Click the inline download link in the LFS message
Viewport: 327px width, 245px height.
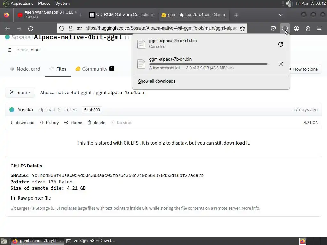pyautogui.click(x=234, y=143)
